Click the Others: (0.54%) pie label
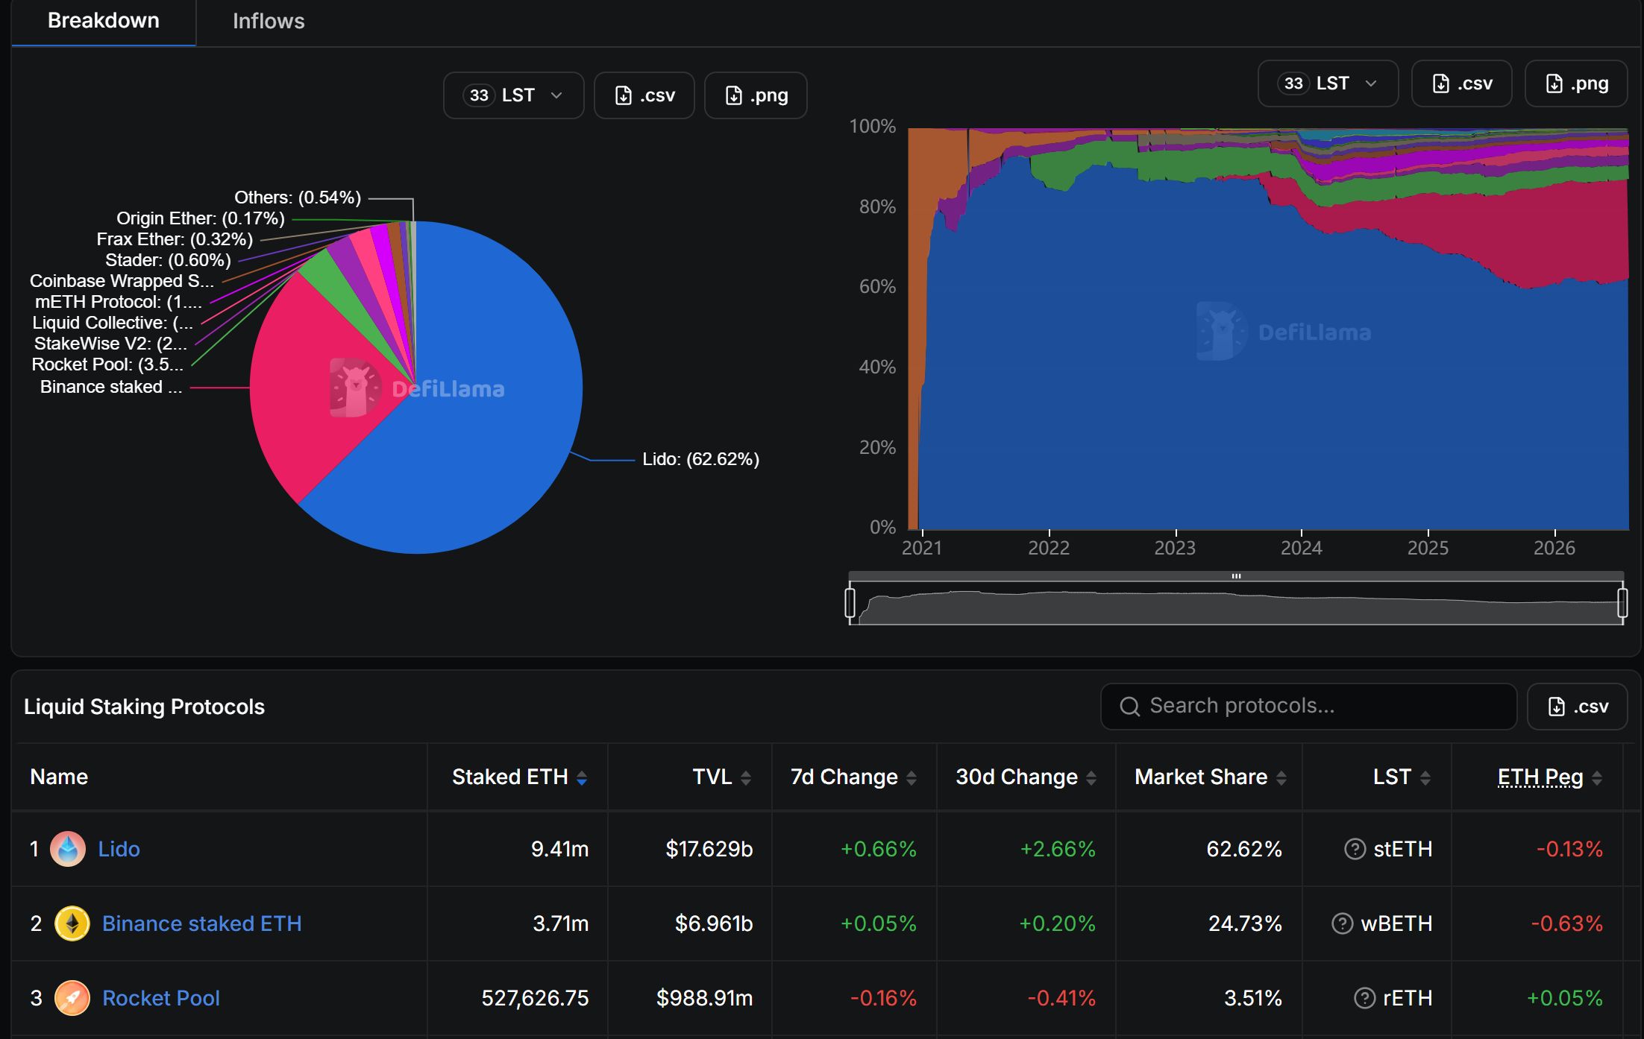This screenshot has width=1644, height=1039. click(x=298, y=198)
